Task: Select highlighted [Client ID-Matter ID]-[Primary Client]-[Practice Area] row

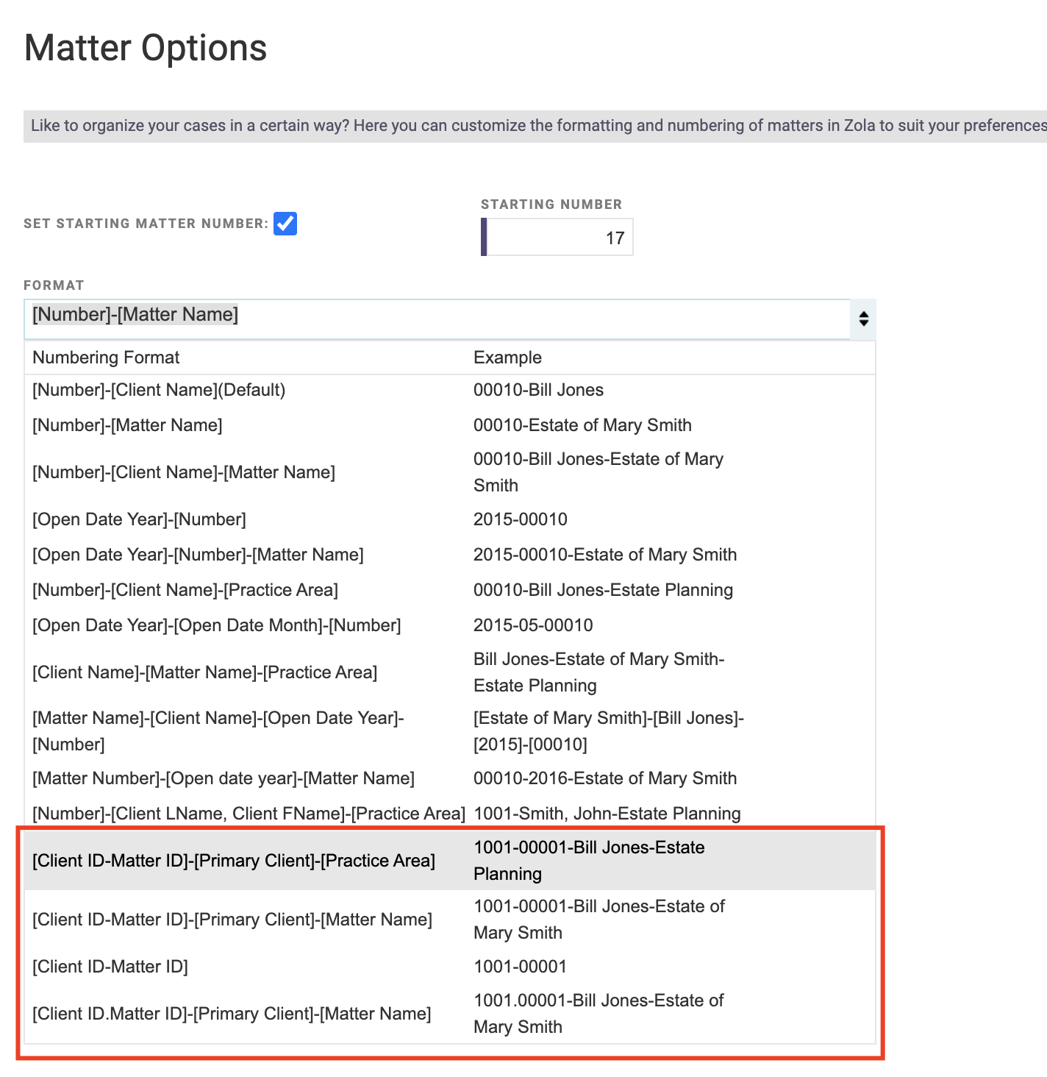Action: pyautogui.click(x=450, y=861)
